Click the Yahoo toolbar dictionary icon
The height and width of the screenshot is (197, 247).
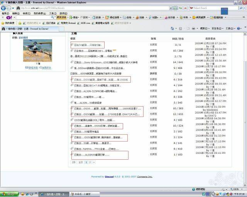[x=181, y=17]
